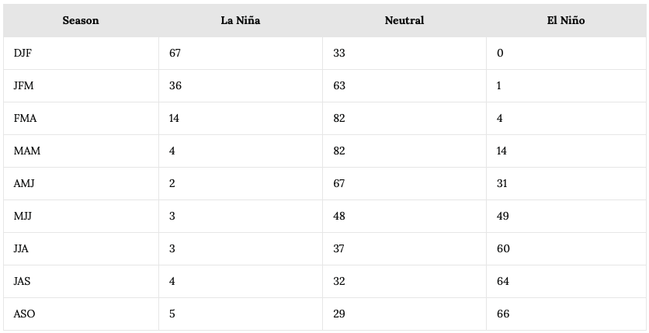Click Neutral value 29 in ASO row
This screenshot has height=333, width=649.
[339, 314]
